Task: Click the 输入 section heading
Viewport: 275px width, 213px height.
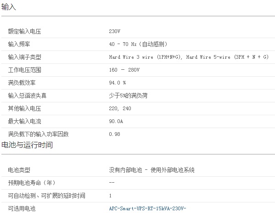Action: (x=9, y=7)
